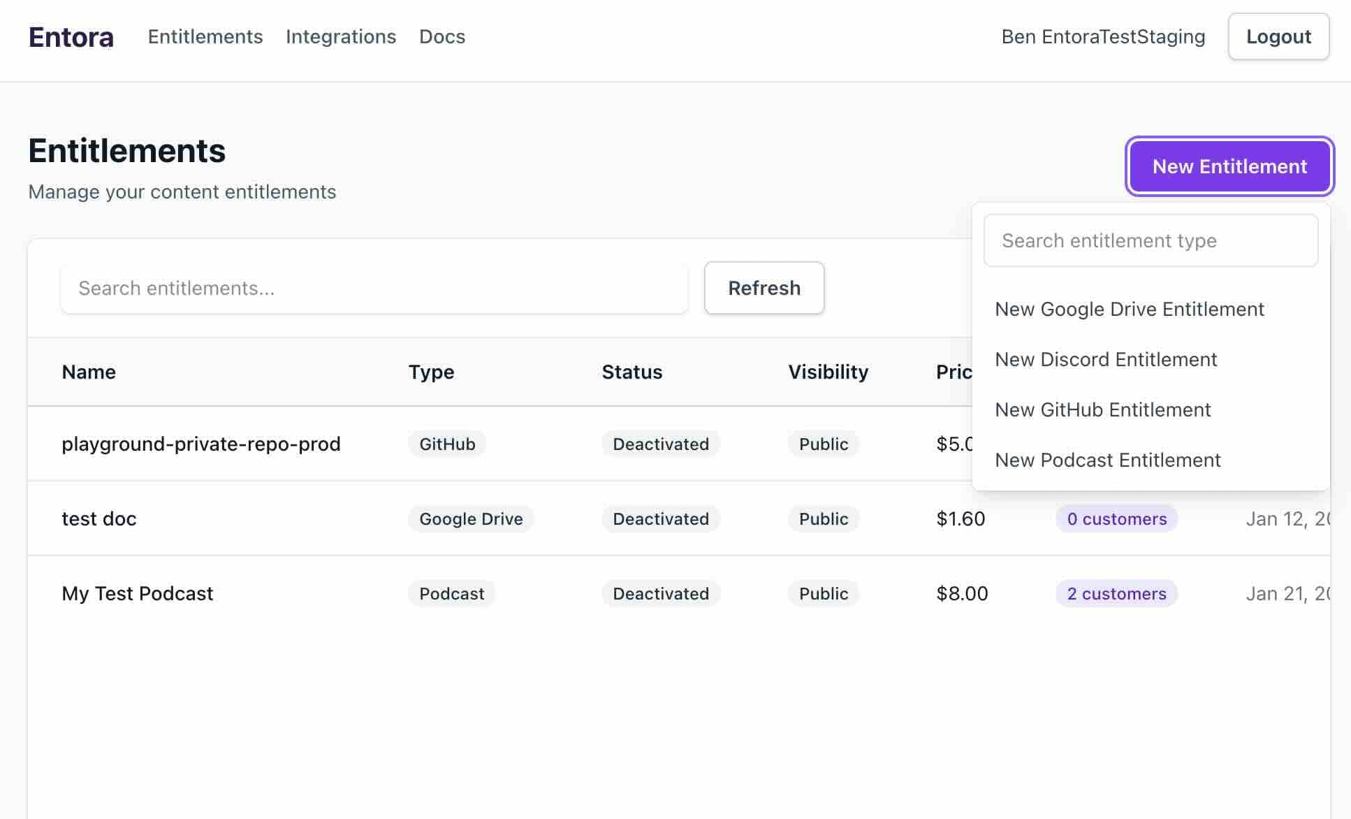Navigate to the Integrations page
The height and width of the screenshot is (819, 1351).
341,36
